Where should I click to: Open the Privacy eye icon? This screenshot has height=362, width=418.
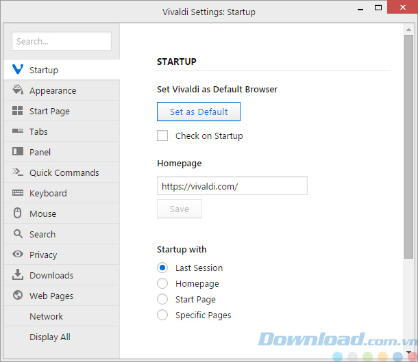point(18,255)
